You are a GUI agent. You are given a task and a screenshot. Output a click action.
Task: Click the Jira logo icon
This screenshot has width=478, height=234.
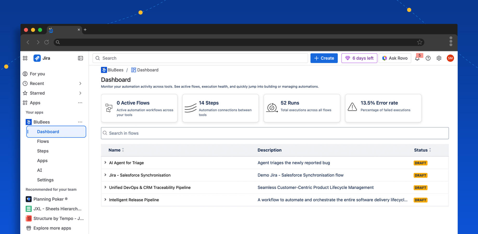(37, 58)
